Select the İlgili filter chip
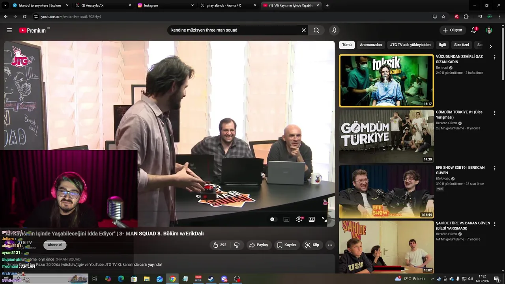Image resolution: width=505 pixels, height=284 pixels. (442, 45)
